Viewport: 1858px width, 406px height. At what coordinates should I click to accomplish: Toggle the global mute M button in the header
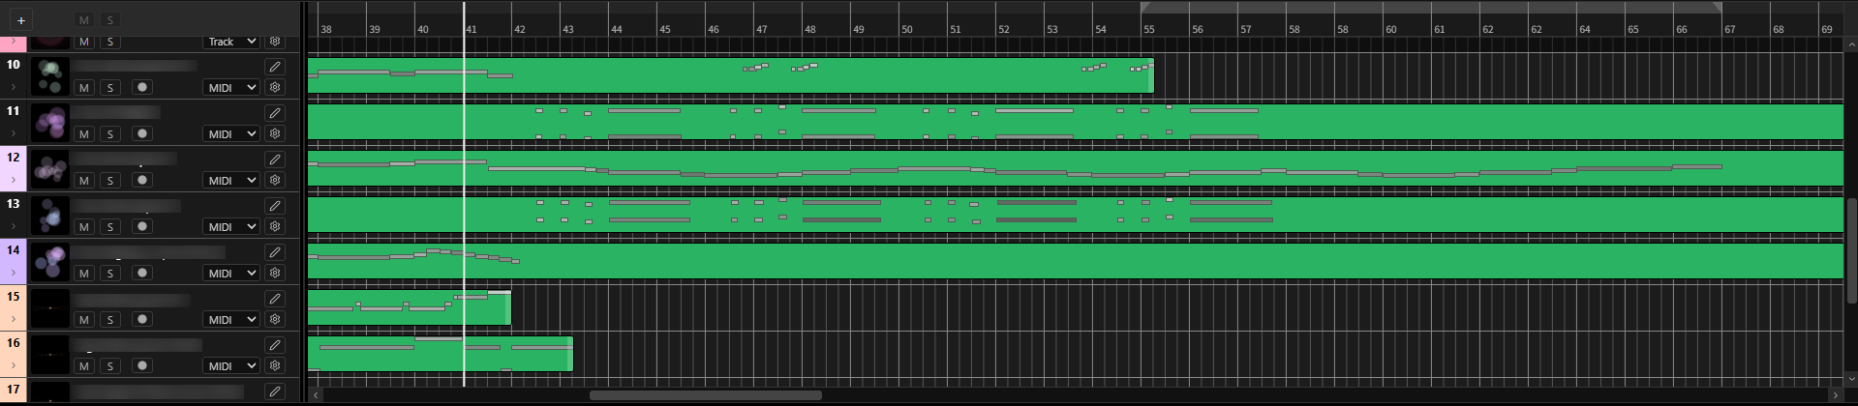(x=84, y=20)
